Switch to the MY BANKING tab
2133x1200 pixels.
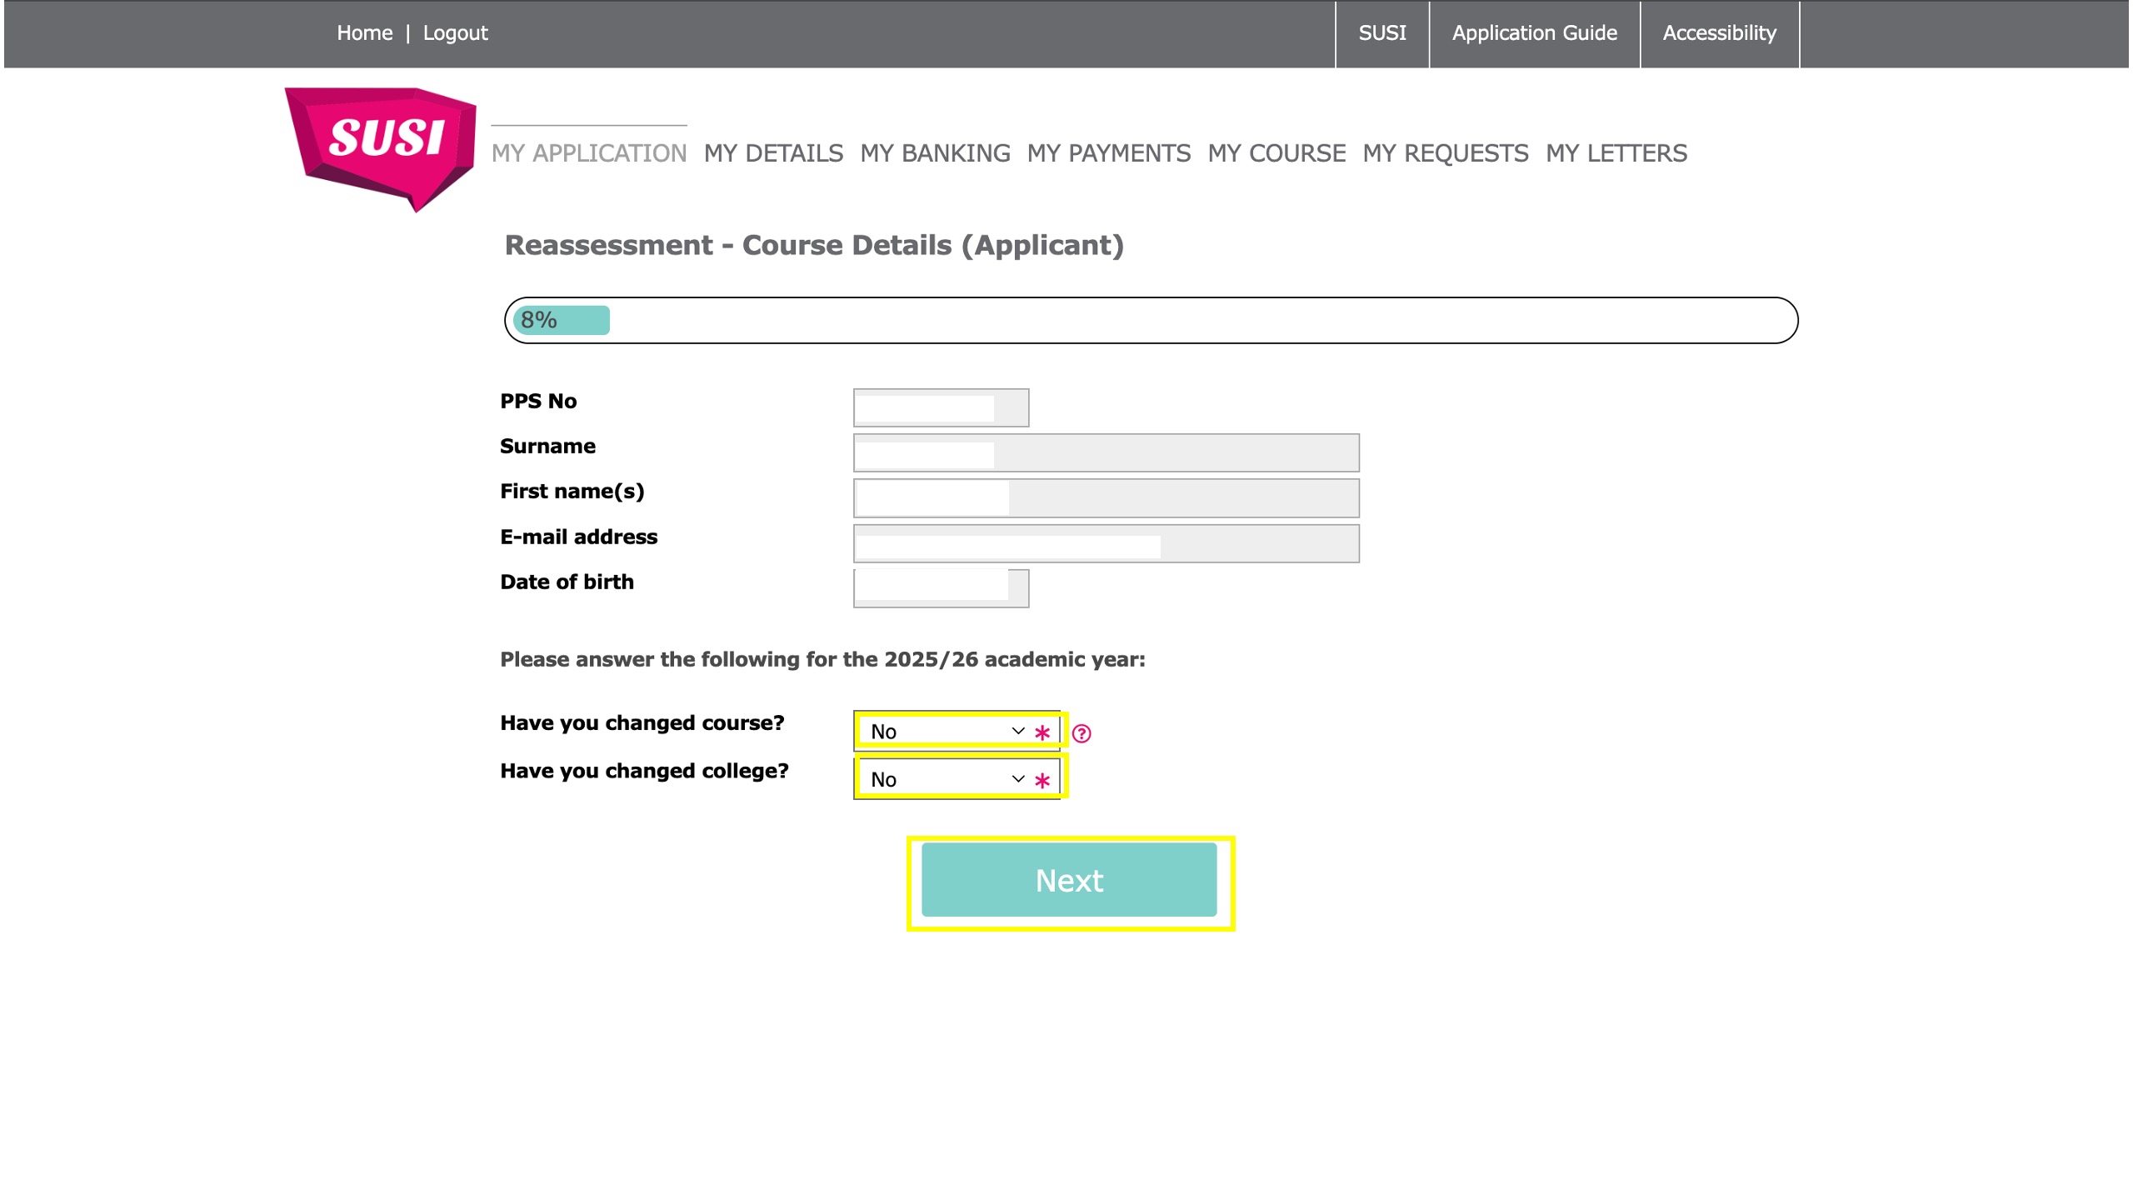tap(935, 153)
